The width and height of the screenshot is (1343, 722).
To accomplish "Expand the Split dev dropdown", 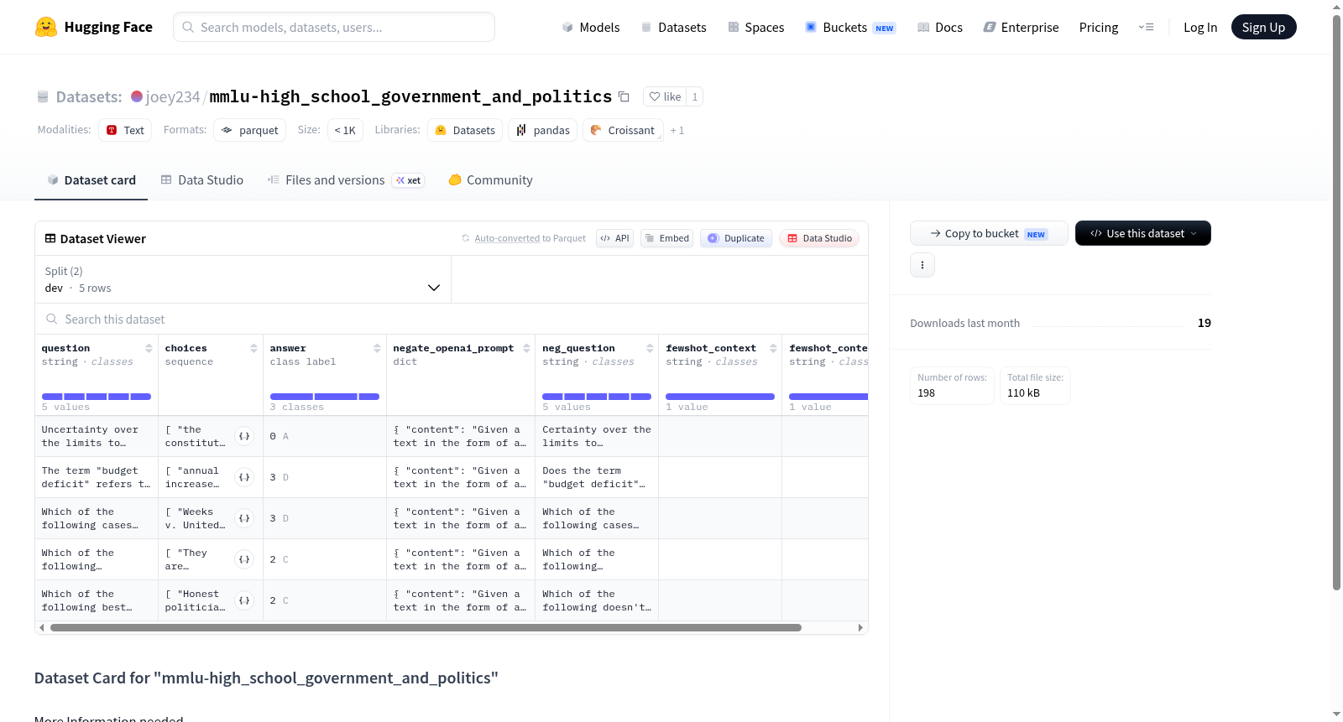I will pos(243,279).
